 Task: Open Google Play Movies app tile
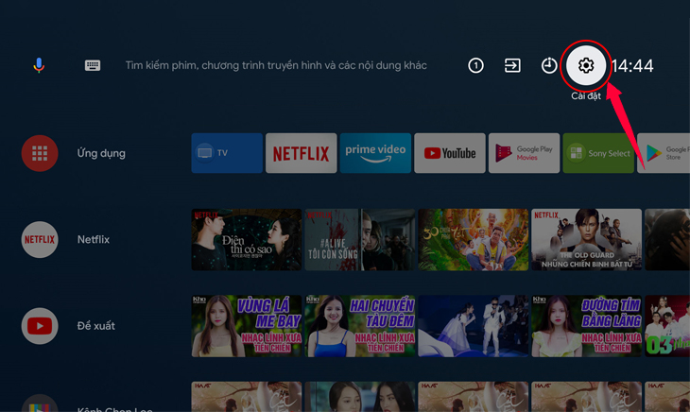(x=524, y=153)
